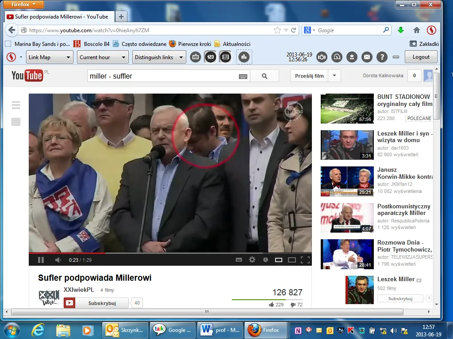
Task: Open the video settings gear
Action: click(252, 260)
